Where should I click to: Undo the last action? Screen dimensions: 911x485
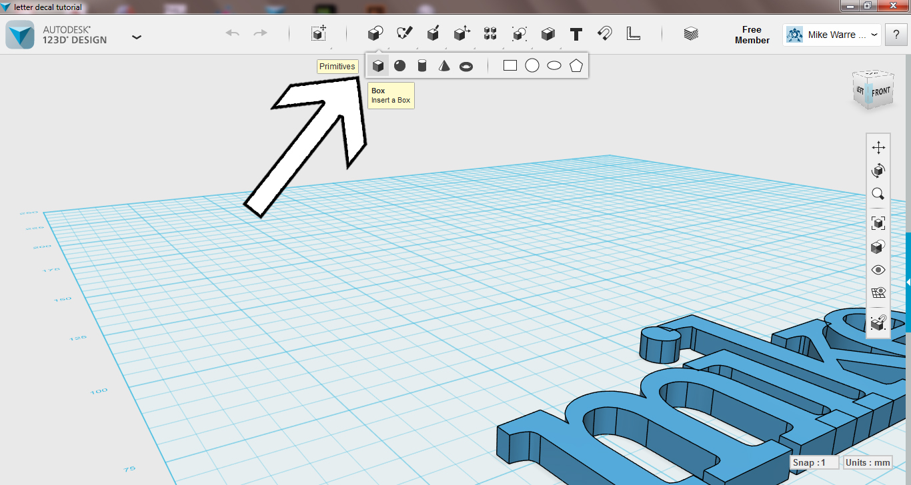pos(232,33)
